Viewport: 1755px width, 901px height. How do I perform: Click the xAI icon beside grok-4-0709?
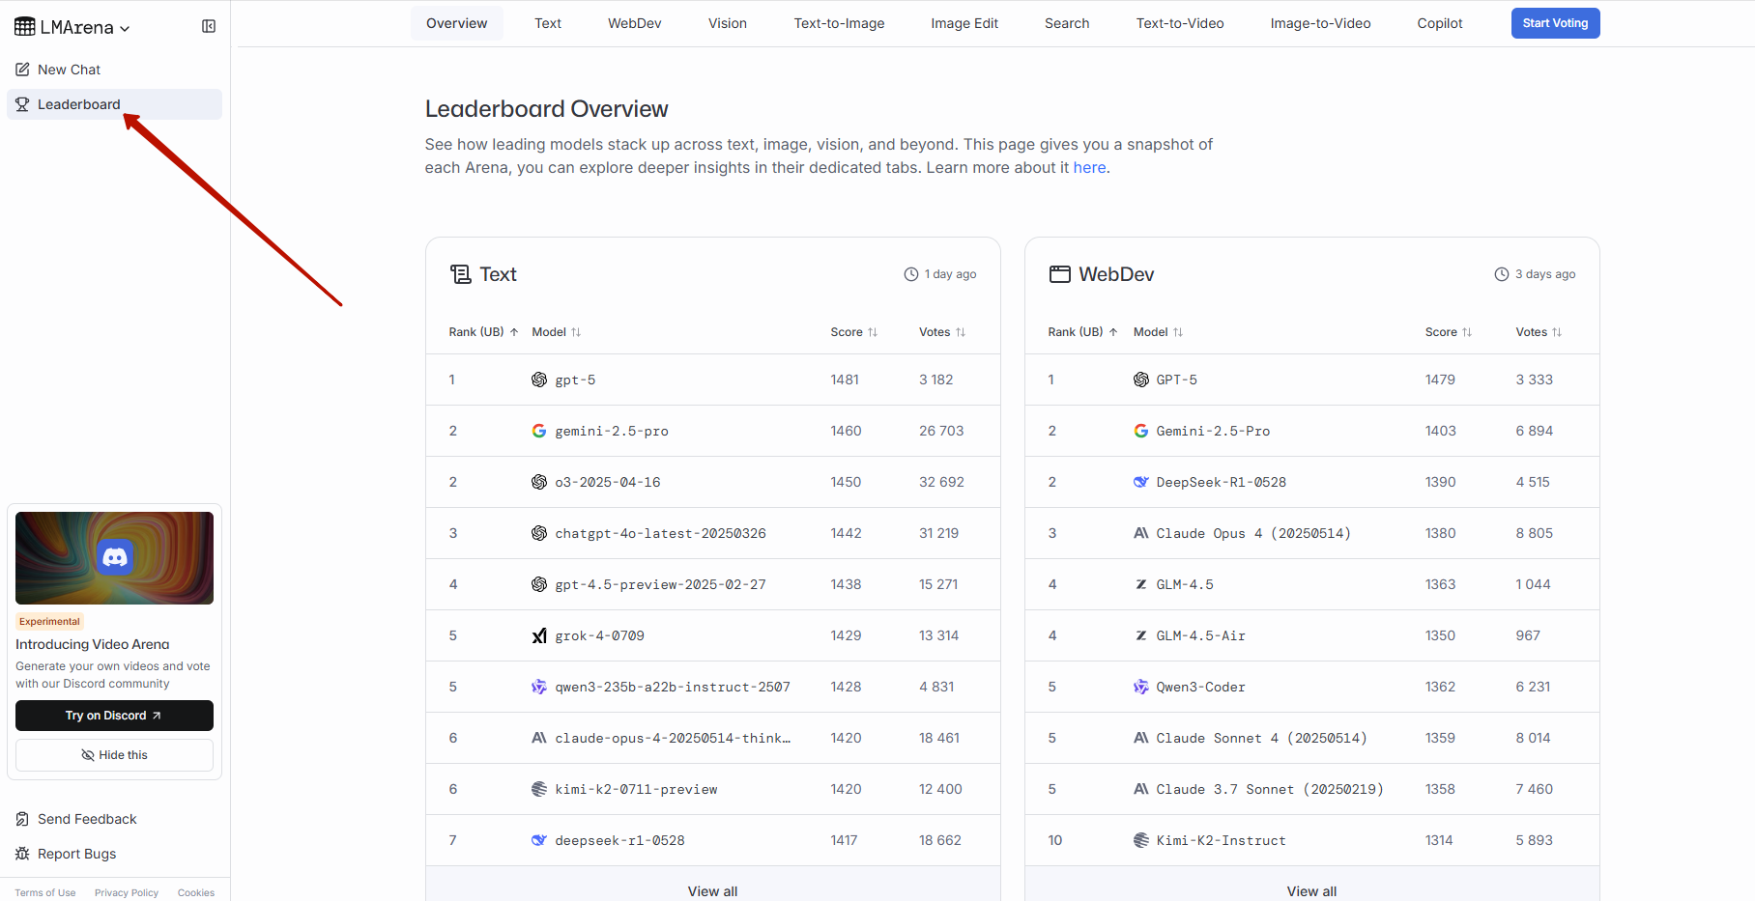point(539,635)
